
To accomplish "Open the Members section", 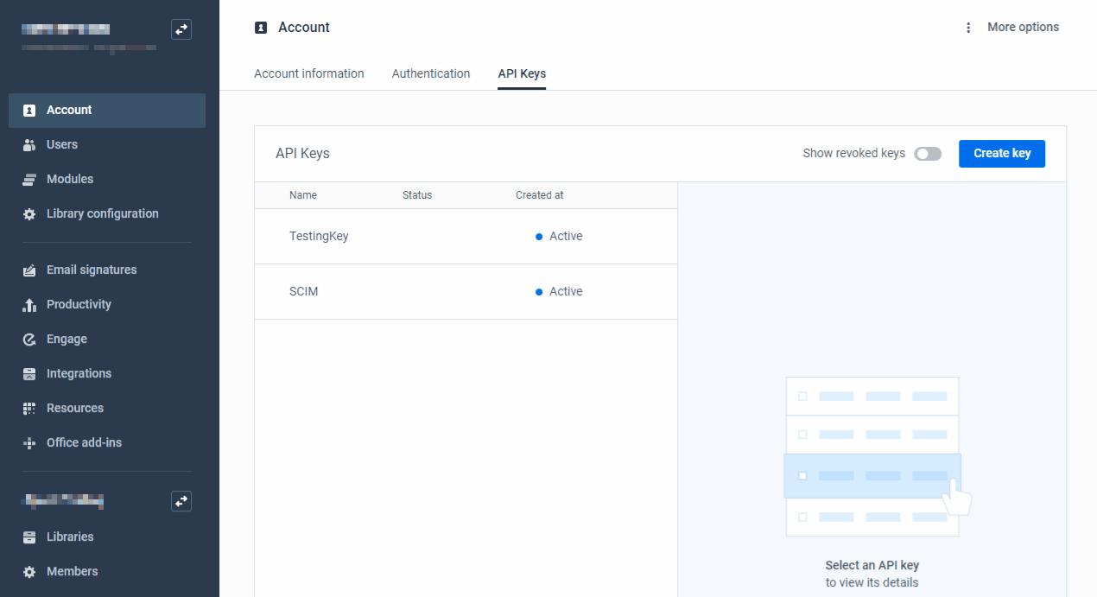I will pos(73,571).
